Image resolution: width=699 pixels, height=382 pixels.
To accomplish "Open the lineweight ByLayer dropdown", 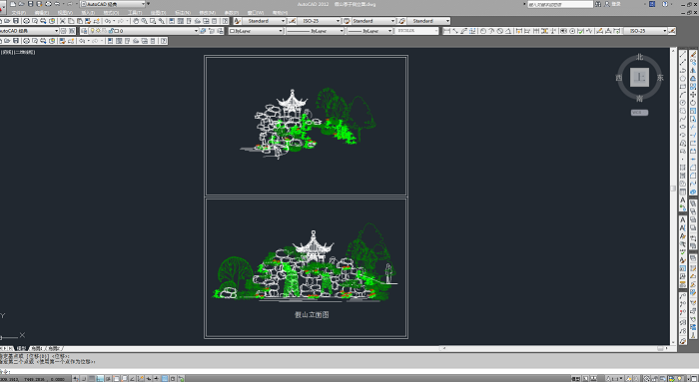I will pos(369,31).
